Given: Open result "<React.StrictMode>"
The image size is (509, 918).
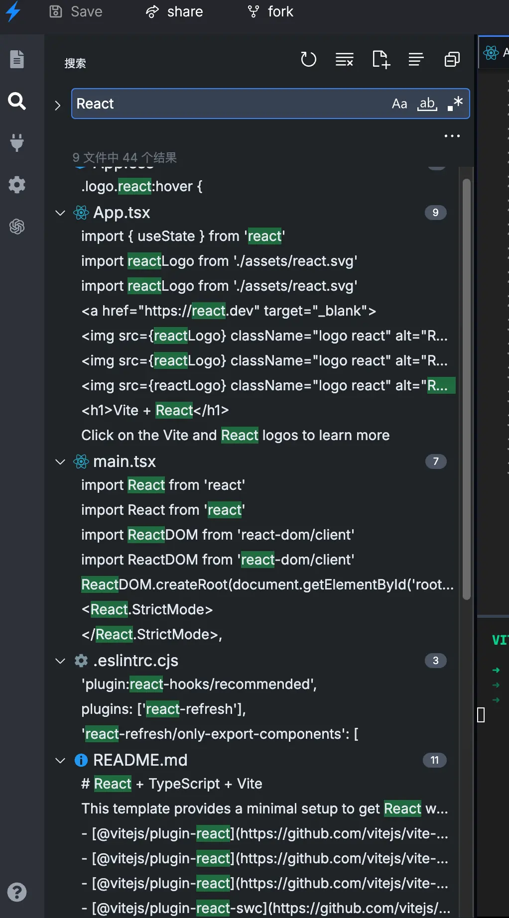Looking at the screenshot, I should (147, 609).
